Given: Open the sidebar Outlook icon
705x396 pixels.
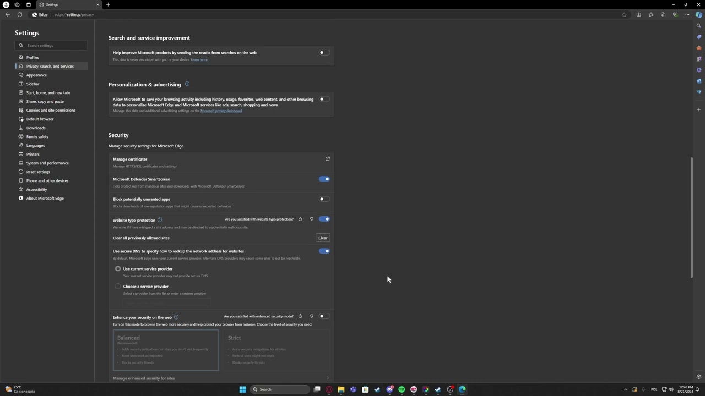Looking at the screenshot, I should pyautogui.click(x=699, y=81).
